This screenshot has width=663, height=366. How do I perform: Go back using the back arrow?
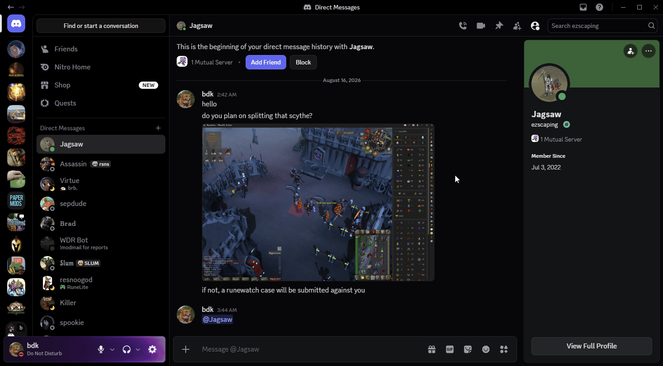(x=11, y=7)
